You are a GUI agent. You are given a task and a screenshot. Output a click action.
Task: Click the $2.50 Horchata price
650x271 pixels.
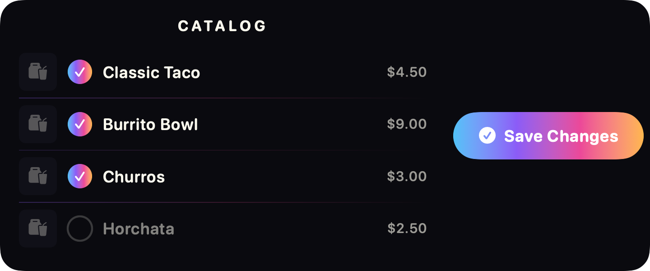[407, 229]
